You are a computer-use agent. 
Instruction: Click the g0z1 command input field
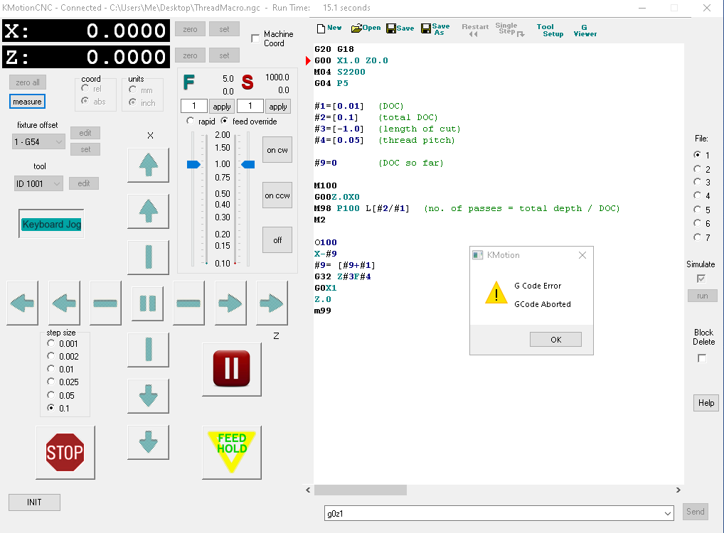point(491,512)
